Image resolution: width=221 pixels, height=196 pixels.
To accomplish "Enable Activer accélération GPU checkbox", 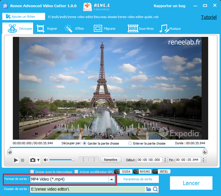I will click(76, 171).
